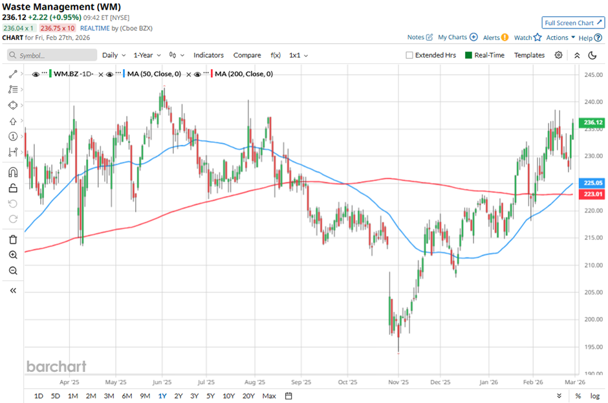This screenshot has height=403, width=608.
Task: Open the Notes link
Action: tap(420, 38)
